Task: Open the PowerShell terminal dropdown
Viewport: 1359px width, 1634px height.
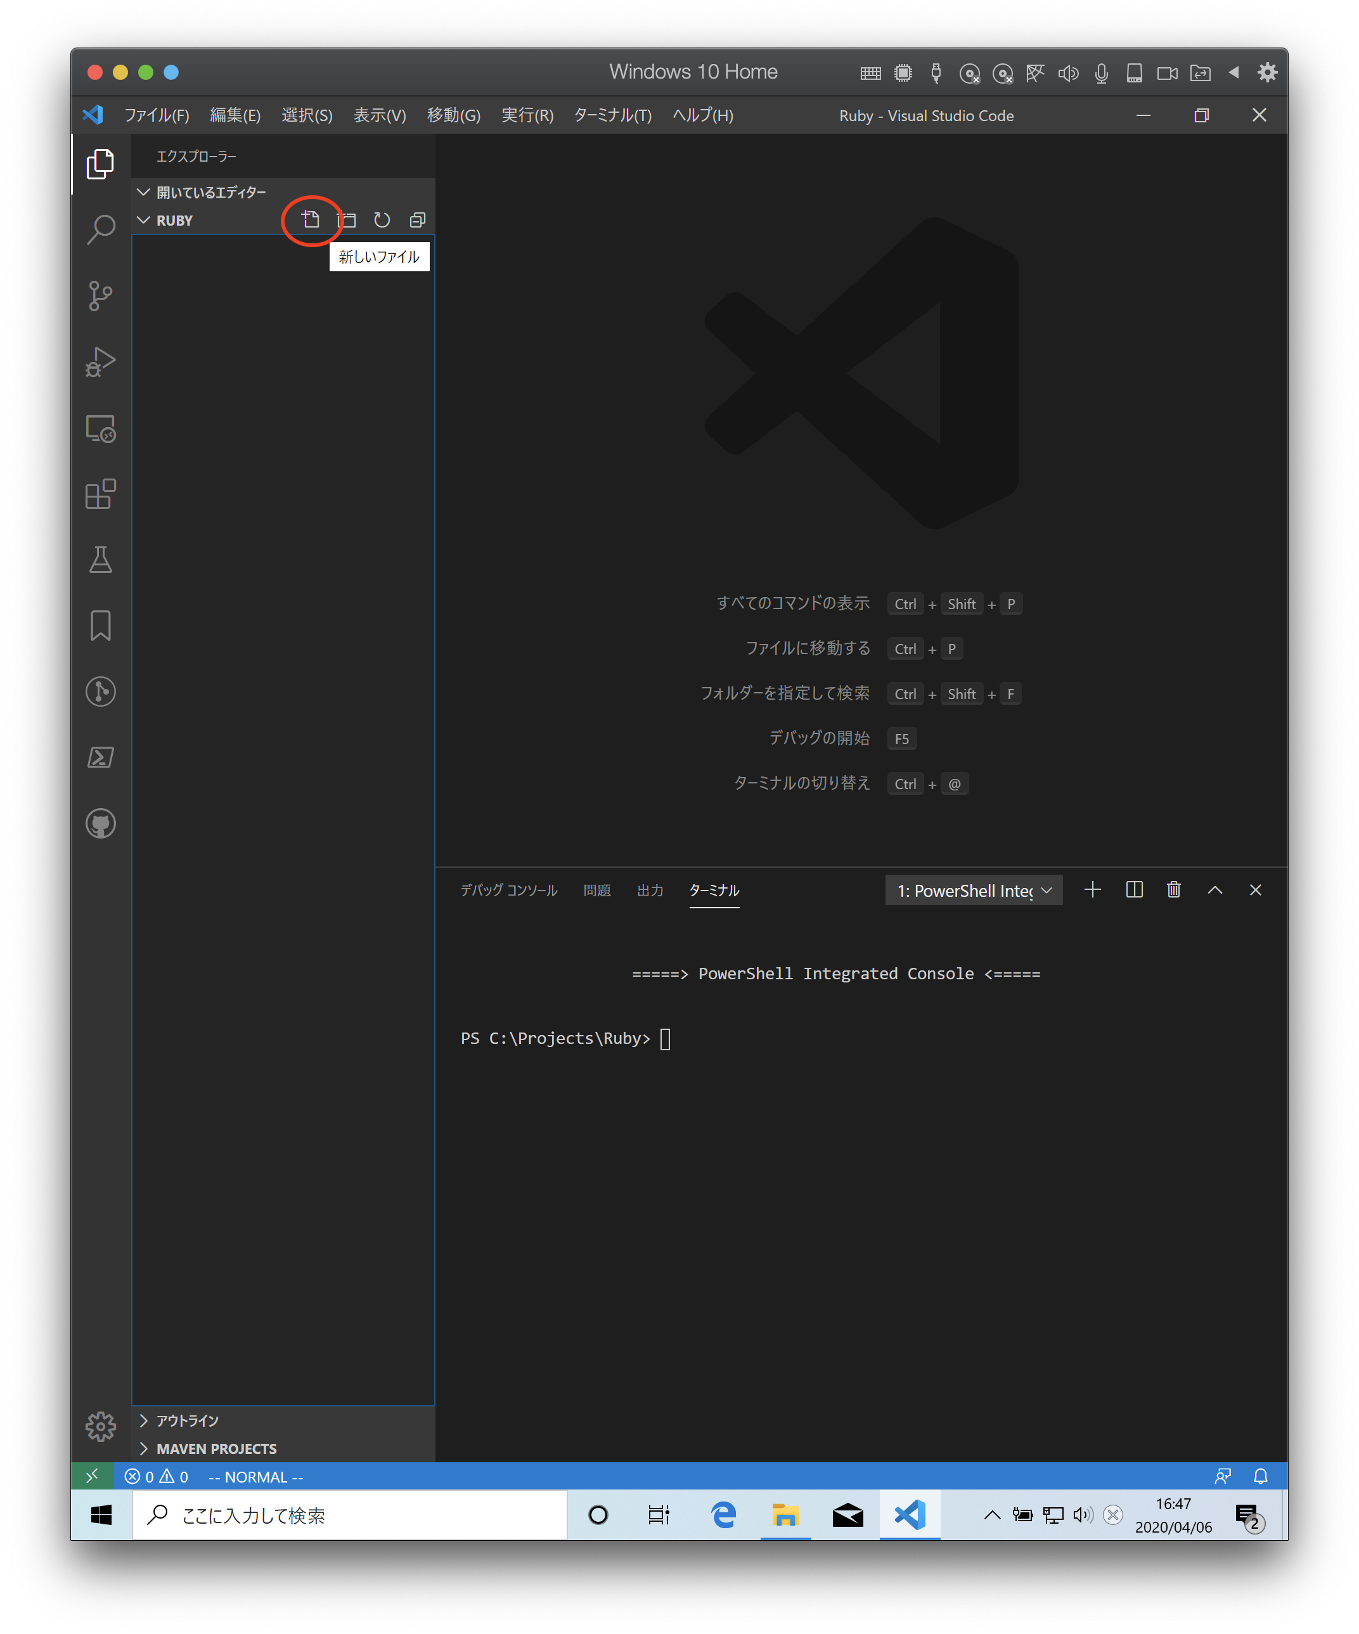Action: click(973, 889)
